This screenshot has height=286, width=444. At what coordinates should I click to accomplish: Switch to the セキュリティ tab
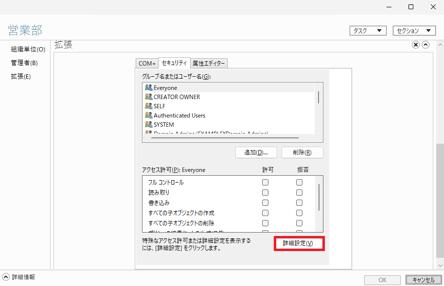click(174, 63)
